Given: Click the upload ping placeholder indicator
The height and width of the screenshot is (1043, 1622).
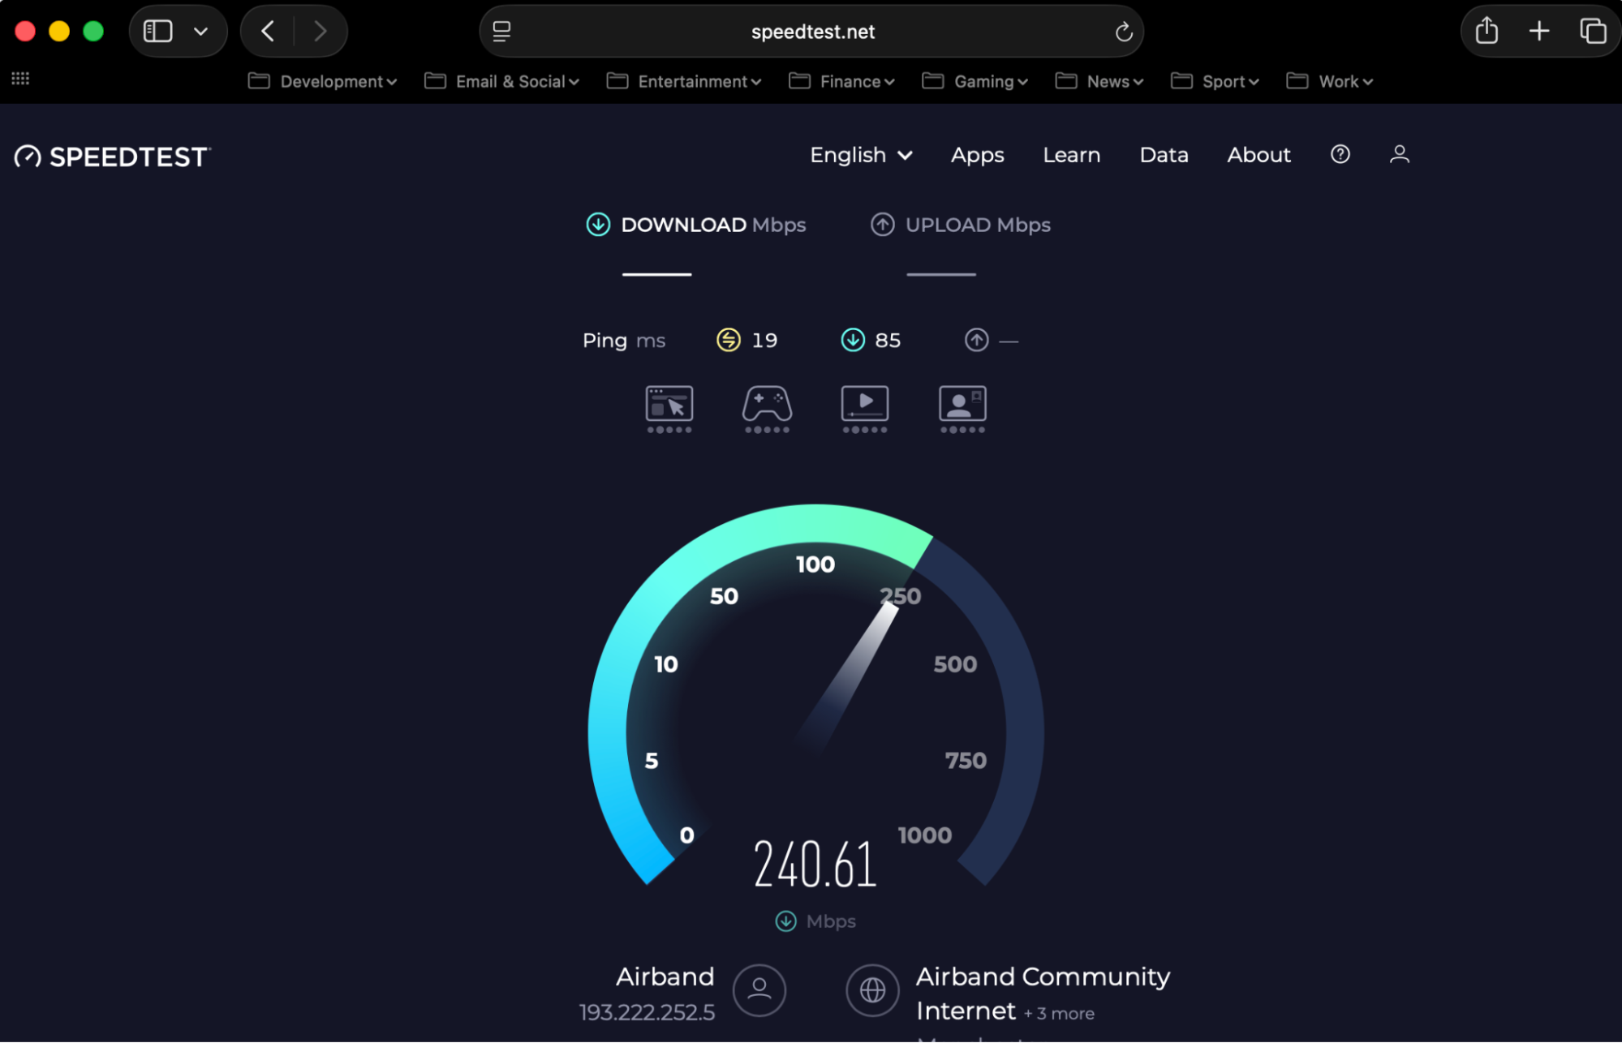Looking at the screenshot, I should click(x=976, y=340).
